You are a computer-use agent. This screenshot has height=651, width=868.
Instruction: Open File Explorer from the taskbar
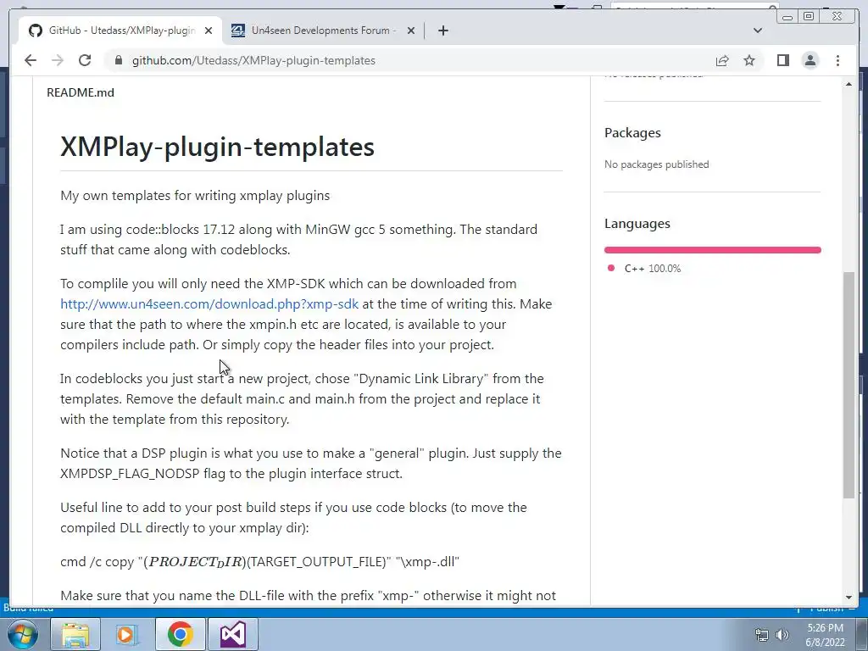[x=75, y=634]
